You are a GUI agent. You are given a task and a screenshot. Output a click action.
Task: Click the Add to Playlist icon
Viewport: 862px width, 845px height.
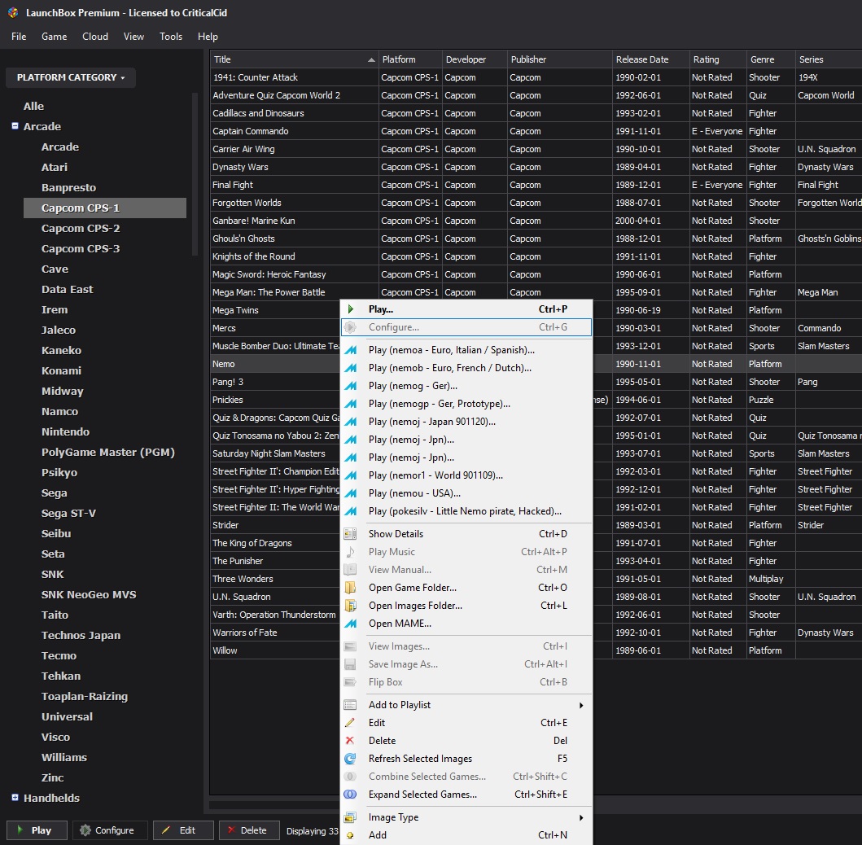[350, 705]
